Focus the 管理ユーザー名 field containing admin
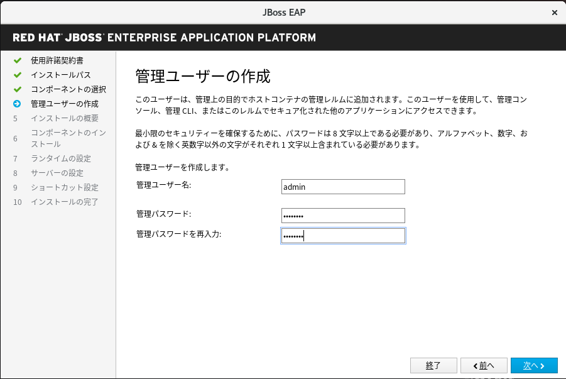This screenshot has height=379, width=566. pyautogui.click(x=343, y=187)
